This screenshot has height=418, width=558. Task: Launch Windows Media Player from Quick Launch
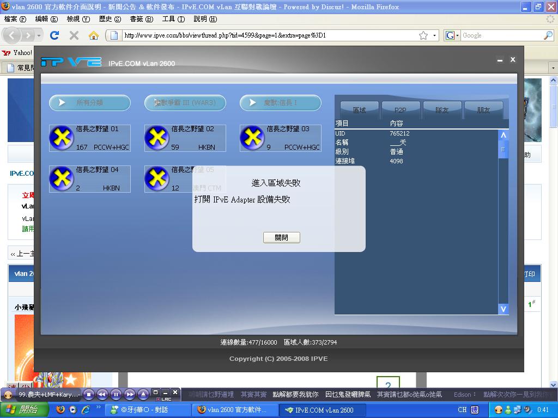click(73, 410)
